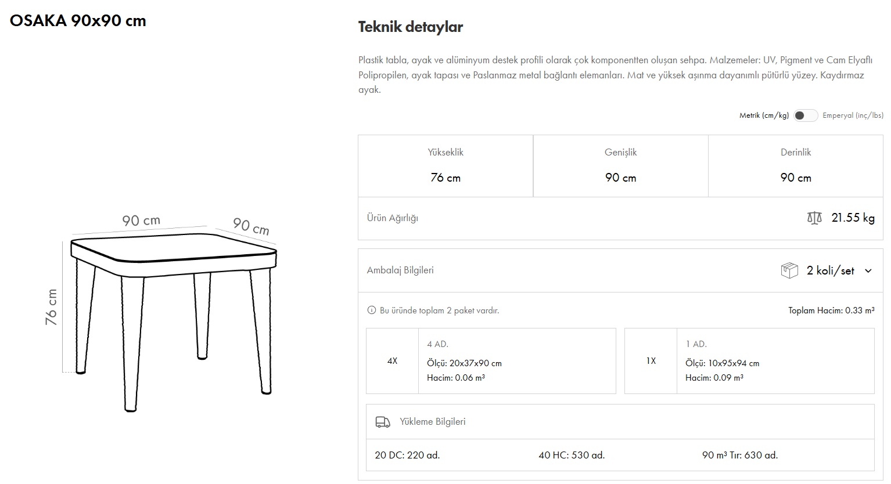The width and height of the screenshot is (891, 484).
Task: Toggle the metric/imperial units switch
Action: tap(805, 115)
